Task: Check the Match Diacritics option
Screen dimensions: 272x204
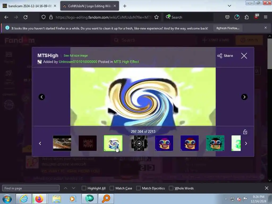Action: point(138,188)
